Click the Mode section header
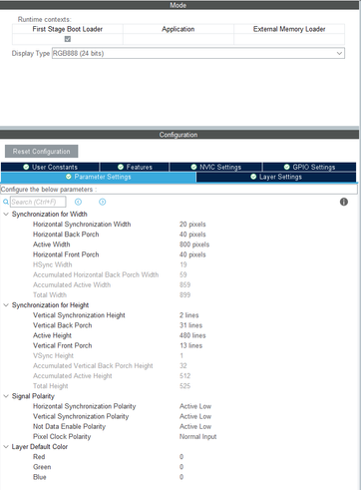The width and height of the screenshot is (361, 490). (x=180, y=5)
